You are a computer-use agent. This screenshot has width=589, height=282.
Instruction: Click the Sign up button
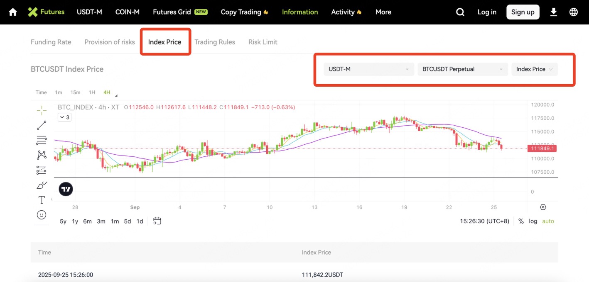(x=523, y=12)
